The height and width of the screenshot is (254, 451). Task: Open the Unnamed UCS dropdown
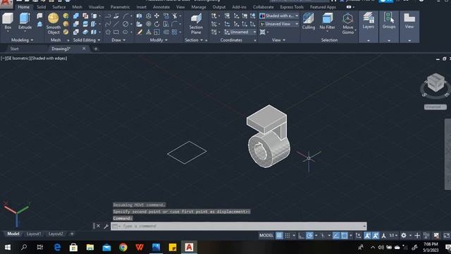point(240,32)
